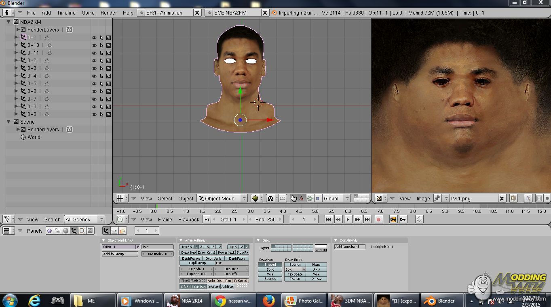
Task: Click the insert keyframe key icon
Action: (403, 219)
